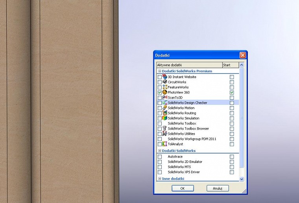Enable the FeatureWorks active checkbox
This screenshot has height=203, width=299.
160,87
